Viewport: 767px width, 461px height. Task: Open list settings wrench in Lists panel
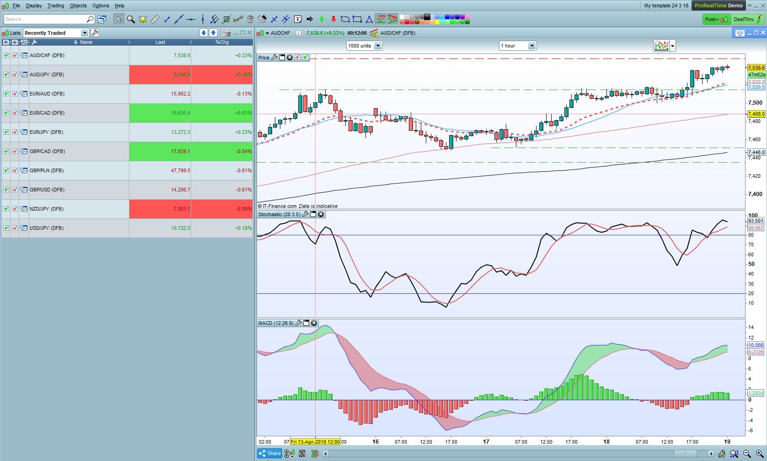95,33
